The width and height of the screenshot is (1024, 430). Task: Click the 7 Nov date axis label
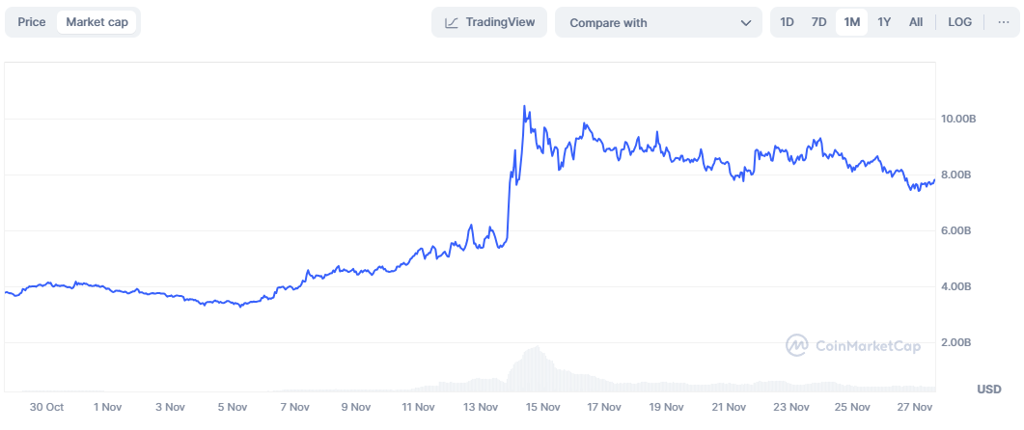pos(293,408)
